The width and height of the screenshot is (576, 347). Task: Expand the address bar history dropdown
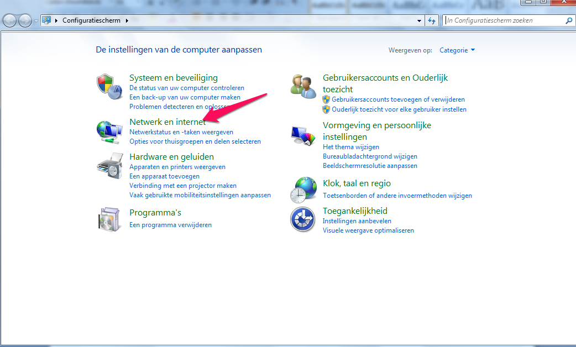point(419,21)
